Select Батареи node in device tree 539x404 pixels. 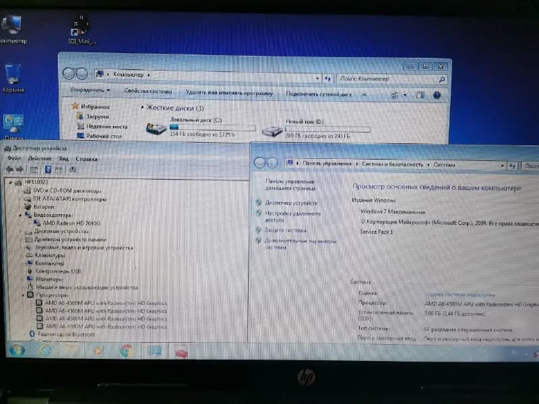[x=44, y=207]
